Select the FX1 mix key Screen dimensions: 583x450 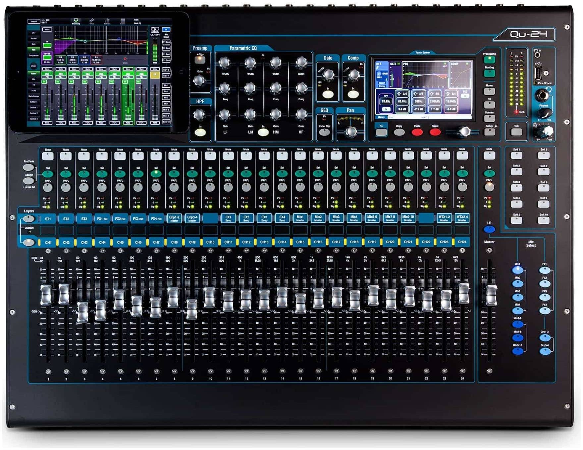(x=545, y=270)
